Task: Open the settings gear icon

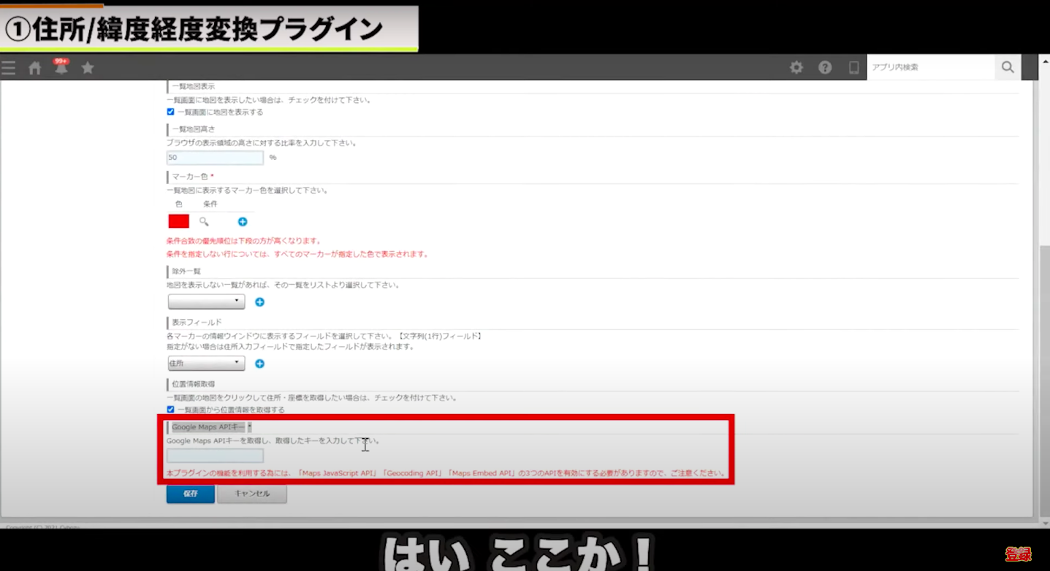Action: coord(796,67)
